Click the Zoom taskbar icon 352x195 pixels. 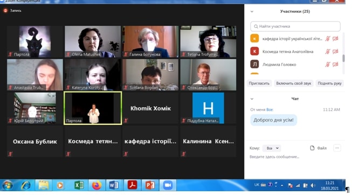point(168,185)
